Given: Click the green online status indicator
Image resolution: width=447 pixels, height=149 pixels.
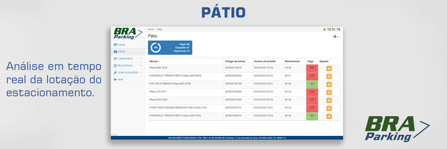Looking at the screenshot, I should [x=324, y=29].
